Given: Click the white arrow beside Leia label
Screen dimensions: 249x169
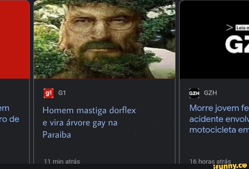Looking at the screenshot, I should point(230,28).
